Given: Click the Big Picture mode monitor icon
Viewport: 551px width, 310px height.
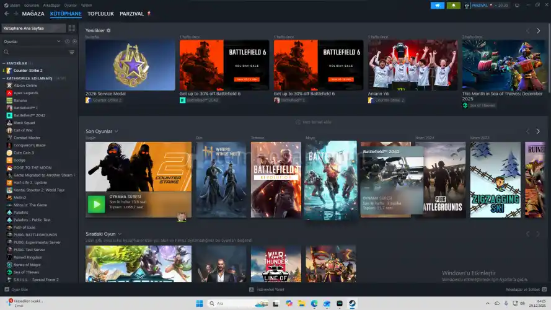Looking at the screenshot, I should click(x=517, y=5).
